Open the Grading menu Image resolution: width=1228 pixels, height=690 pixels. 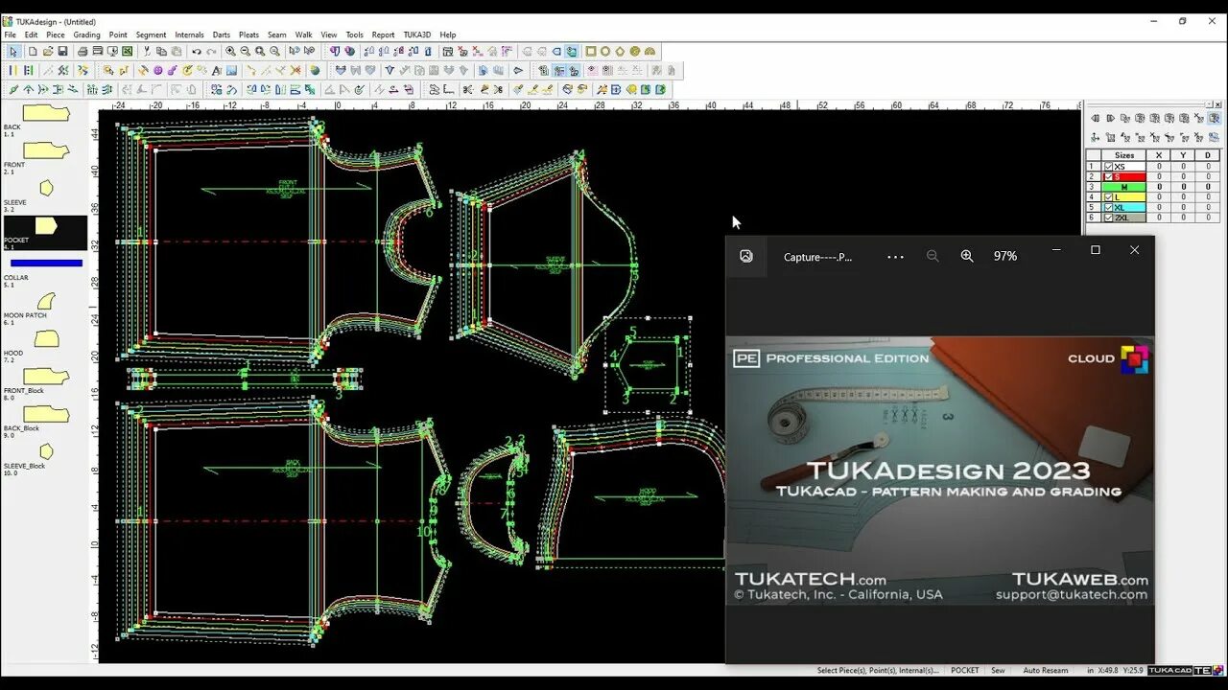coord(86,34)
